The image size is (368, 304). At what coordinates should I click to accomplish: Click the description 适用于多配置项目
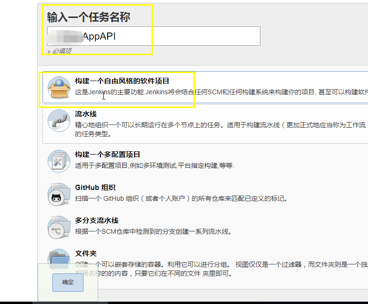(154, 165)
